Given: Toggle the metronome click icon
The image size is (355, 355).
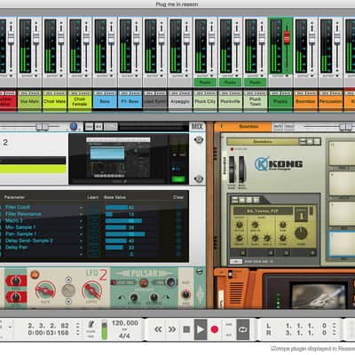Looking at the screenshot, I should [x=91, y=325].
